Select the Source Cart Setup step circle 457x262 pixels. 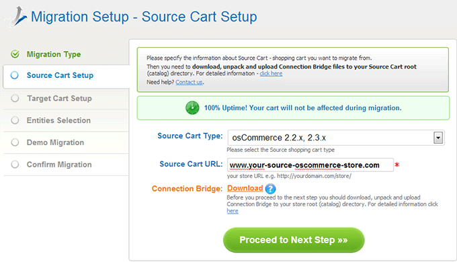[15, 75]
